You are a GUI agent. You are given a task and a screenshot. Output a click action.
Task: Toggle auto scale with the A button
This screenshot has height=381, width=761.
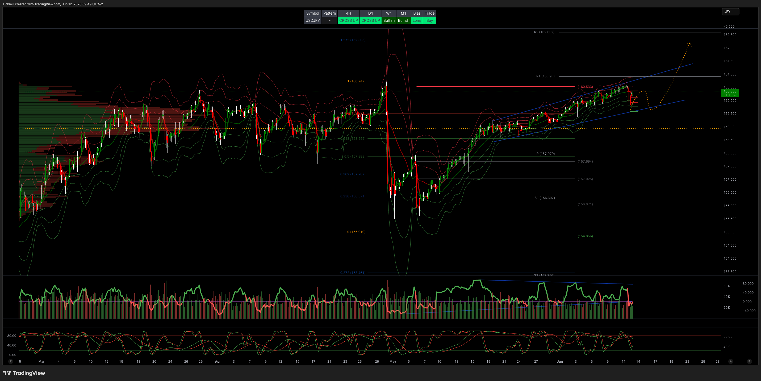click(x=731, y=361)
